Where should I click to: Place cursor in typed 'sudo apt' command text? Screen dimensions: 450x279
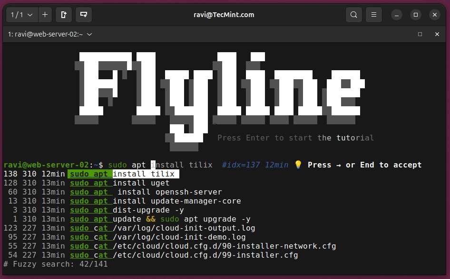(127, 165)
